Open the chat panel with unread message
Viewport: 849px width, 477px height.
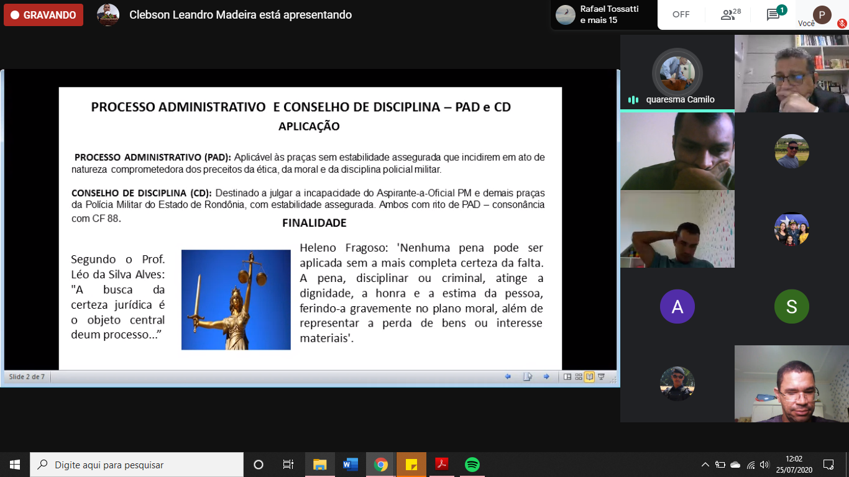pos(774,15)
